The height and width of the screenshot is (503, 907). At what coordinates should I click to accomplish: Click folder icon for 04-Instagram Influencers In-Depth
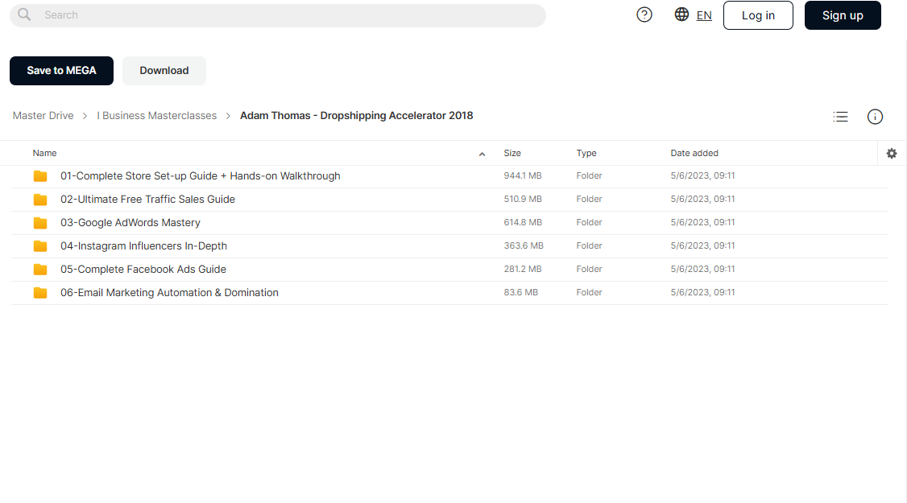coord(40,246)
